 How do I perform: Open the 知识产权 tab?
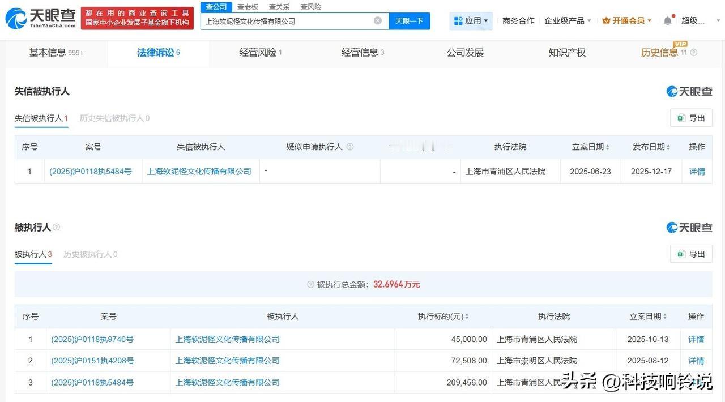[x=567, y=53]
